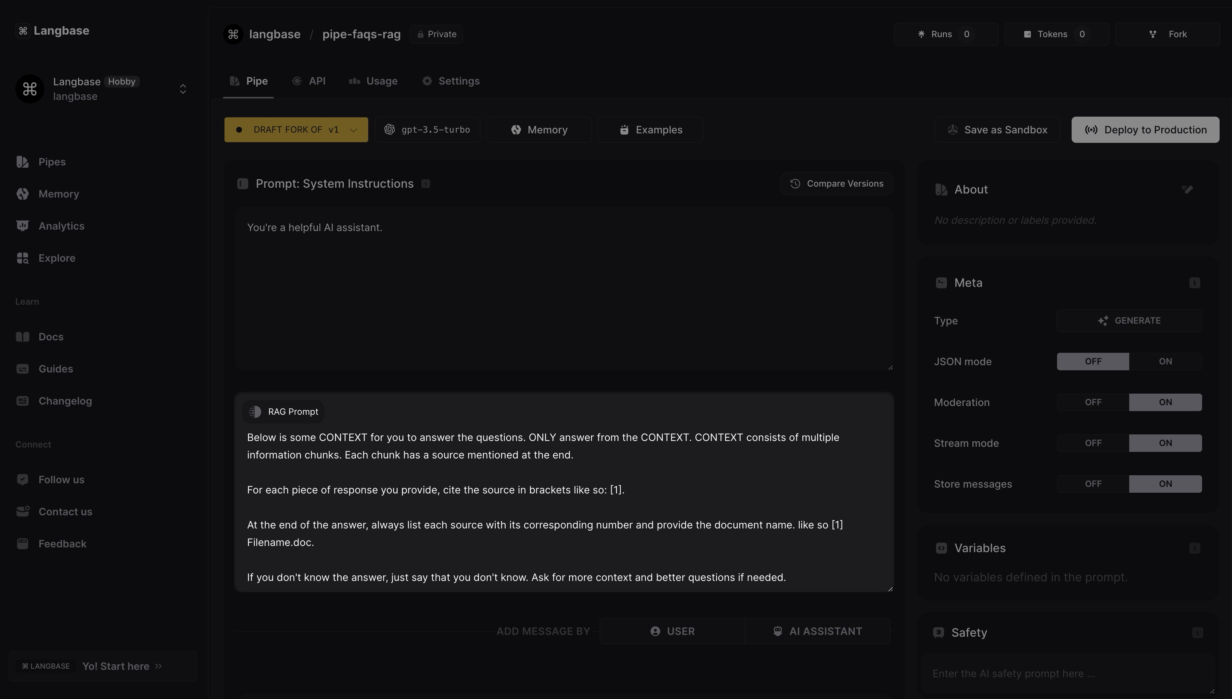The height and width of the screenshot is (699, 1232).
Task: Add a message by AI Assistant
Action: pyautogui.click(x=817, y=631)
